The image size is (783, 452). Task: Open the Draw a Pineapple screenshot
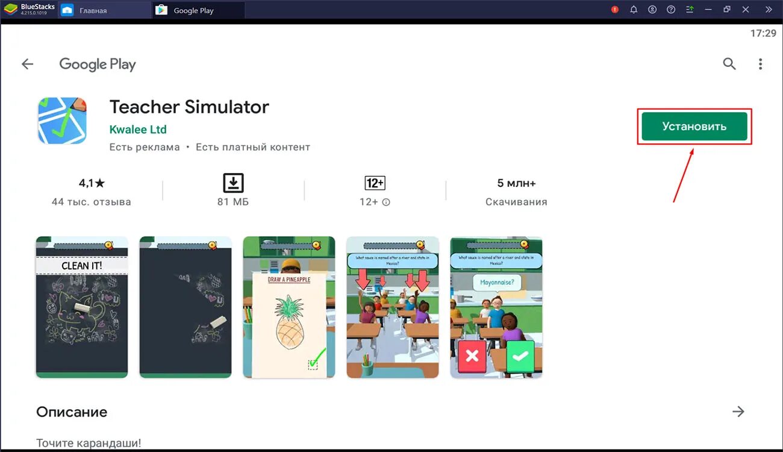point(289,307)
